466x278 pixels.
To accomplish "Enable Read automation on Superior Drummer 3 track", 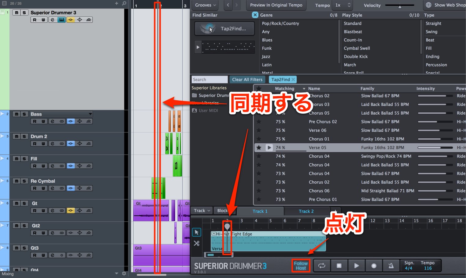I will coord(35,20).
